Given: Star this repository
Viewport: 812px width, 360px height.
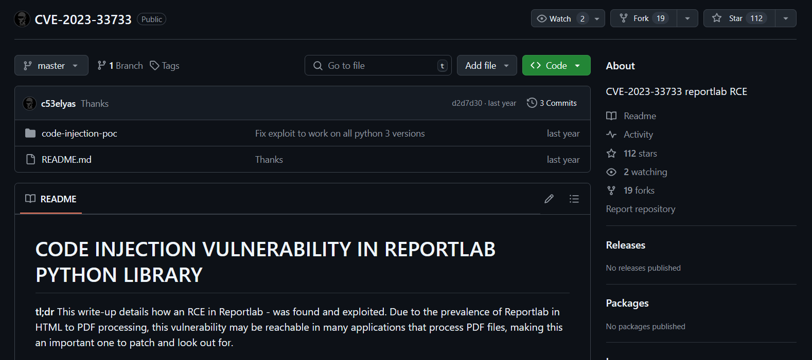Looking at the screenshot, I should tap(740, 18).
